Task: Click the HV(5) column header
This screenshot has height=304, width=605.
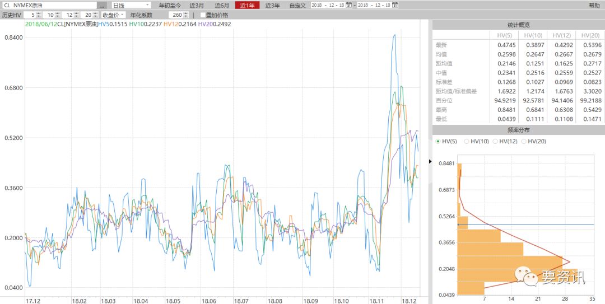Action: pyautogui.click(x=504, y=35)
